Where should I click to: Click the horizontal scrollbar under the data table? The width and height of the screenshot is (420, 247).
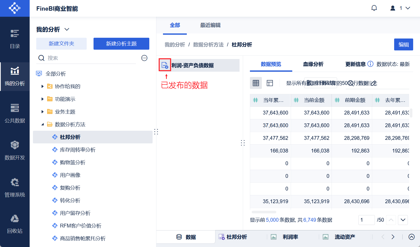click(264, 212)
